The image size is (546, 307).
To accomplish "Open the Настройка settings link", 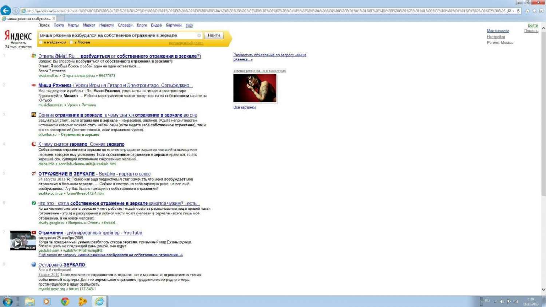I will tap(496, 37).
